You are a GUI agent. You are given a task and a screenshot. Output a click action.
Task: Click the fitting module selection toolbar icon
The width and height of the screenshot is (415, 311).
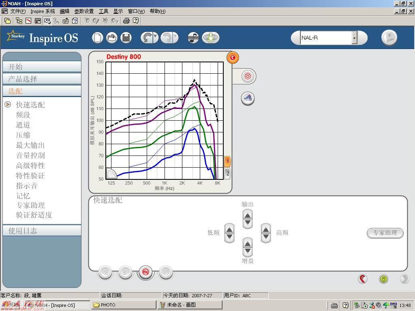[47, 21]
